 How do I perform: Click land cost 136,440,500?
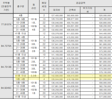[57, 83]
